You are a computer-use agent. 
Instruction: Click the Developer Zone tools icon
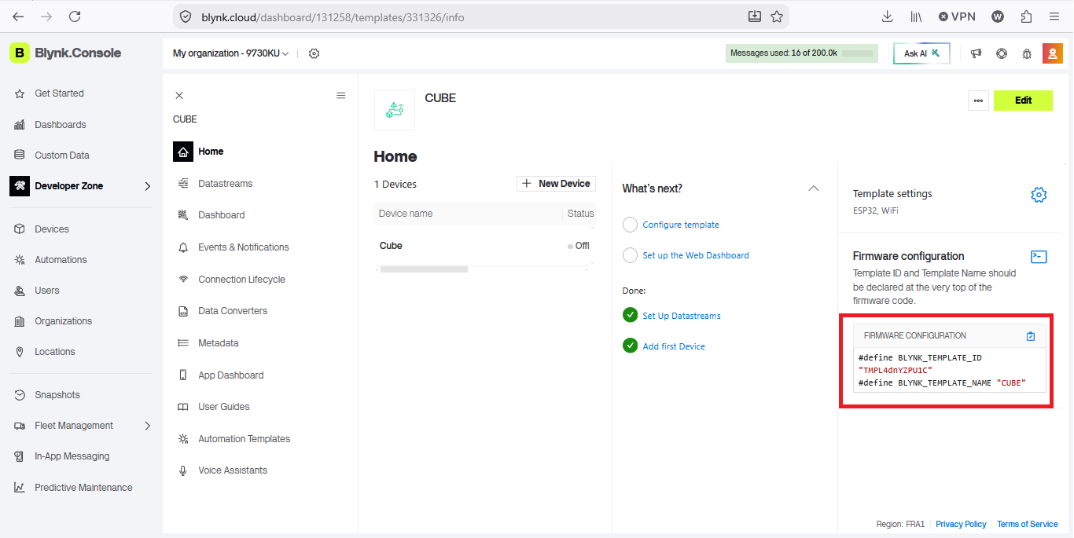point(20,186)
